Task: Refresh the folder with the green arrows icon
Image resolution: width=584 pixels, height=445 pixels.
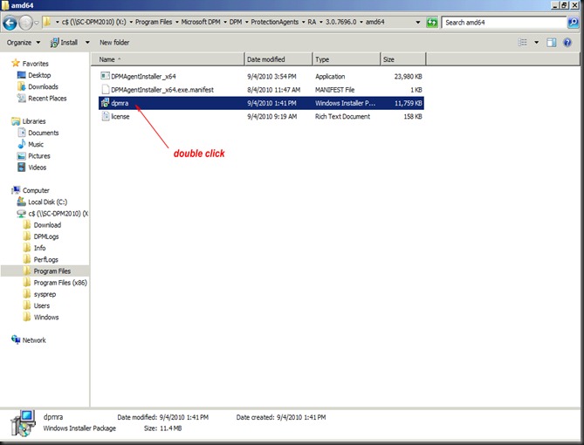Action: [x=432, y=23]
